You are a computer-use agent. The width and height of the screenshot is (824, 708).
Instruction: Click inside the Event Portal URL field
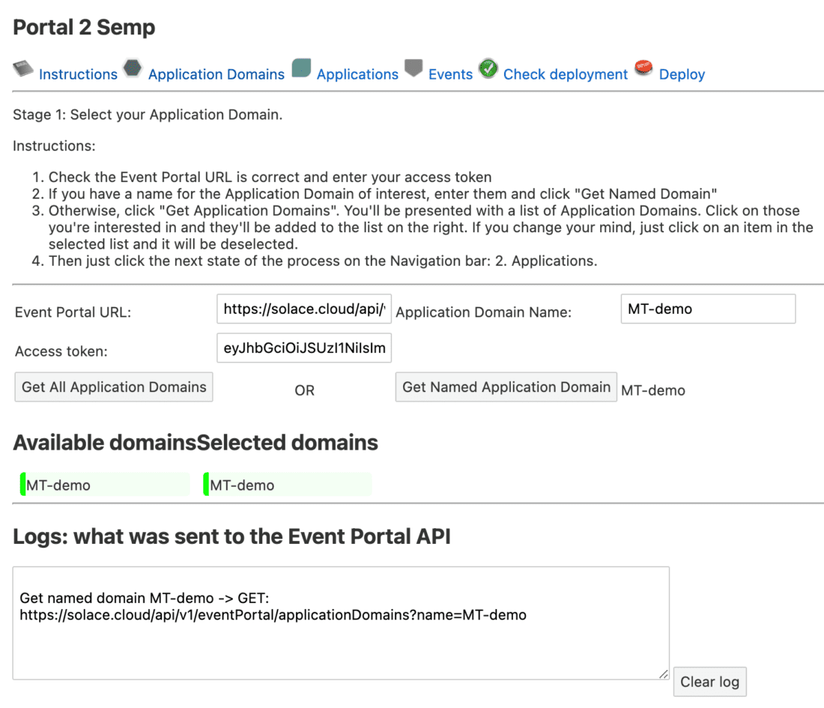[x=303, y=309]
